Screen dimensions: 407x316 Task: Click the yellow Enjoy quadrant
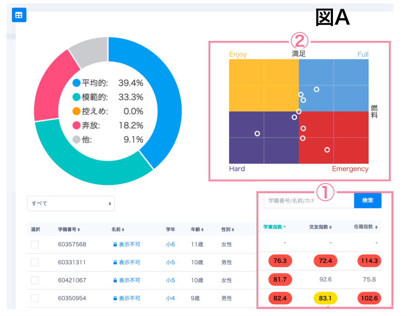264,85
